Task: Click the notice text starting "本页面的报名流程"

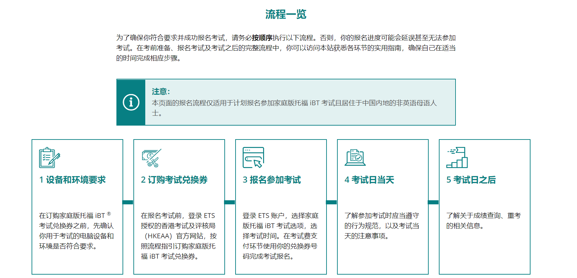Action: [294, 108]
